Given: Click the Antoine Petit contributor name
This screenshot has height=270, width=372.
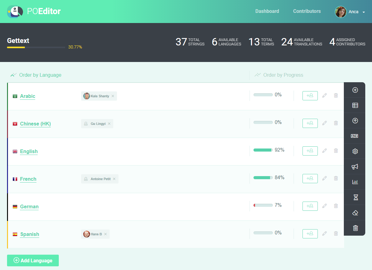Looking at the screenshot, I should [100, 179].
